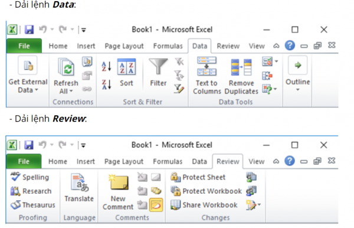Click Share Workbook
Screen dimensions: 354x228
204,205
